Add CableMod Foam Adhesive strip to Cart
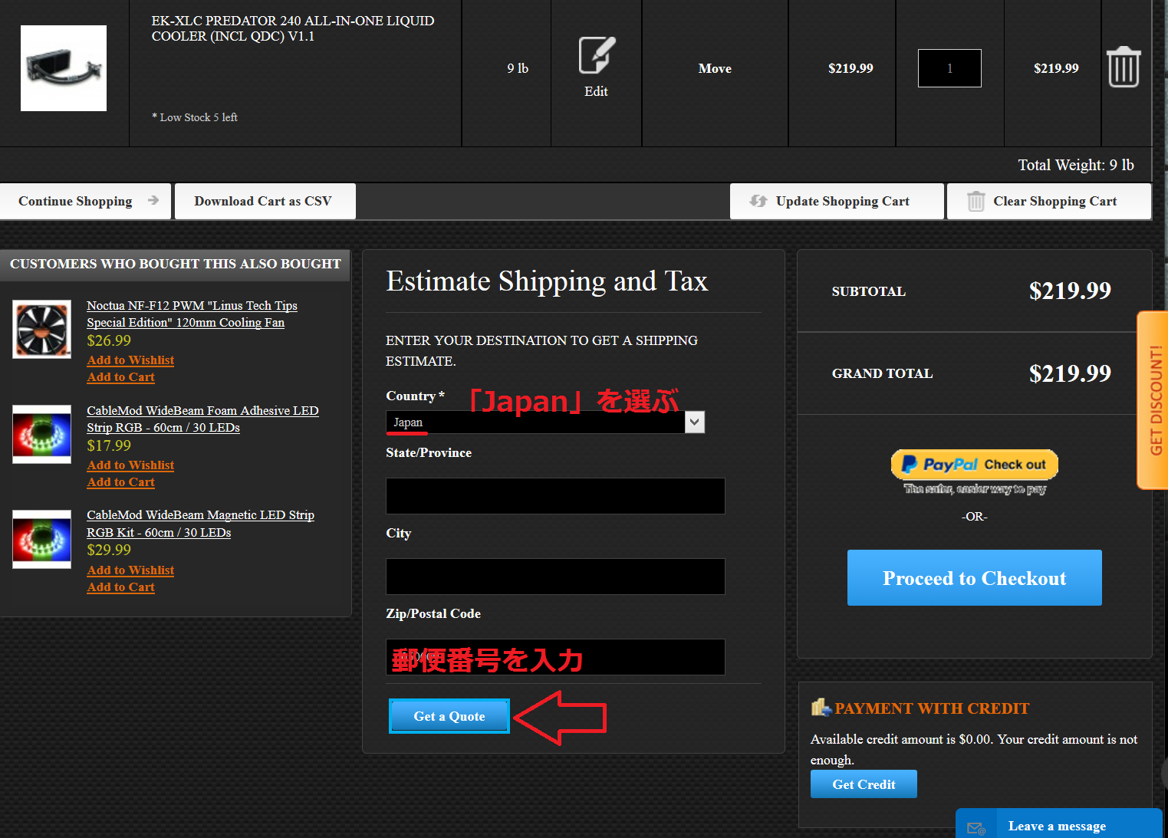The width and height of the screenshot is (1168, 838). pos(120,482)
